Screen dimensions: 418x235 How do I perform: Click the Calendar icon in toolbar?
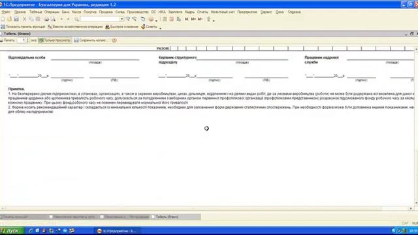172,19
